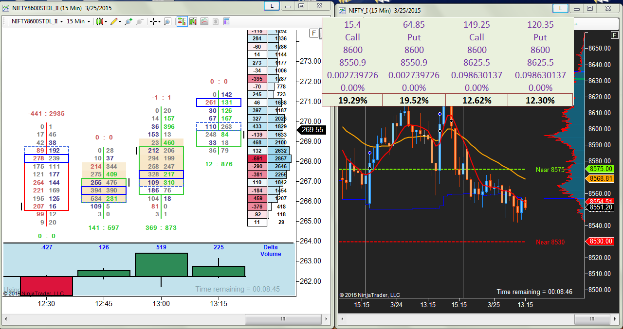Viewport: 623px width, 329px height.
Task: Click the greyed Strategies dollar icon
Action: click(x=216, y=21)
